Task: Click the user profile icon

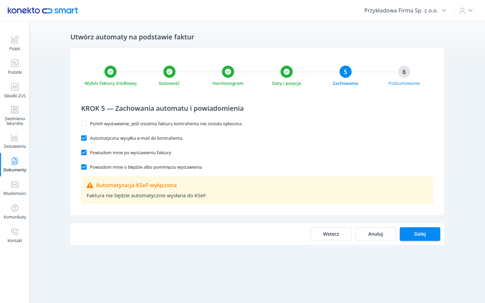Action: click(462, 11)
